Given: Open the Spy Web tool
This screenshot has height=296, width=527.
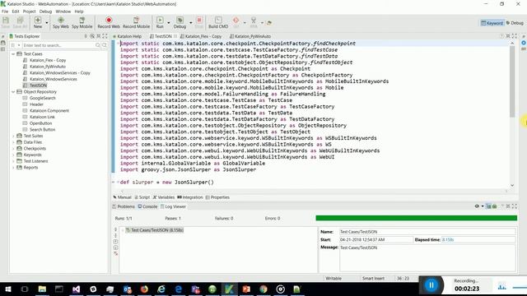Looking at the screenshot, I should tap(61, 22).
